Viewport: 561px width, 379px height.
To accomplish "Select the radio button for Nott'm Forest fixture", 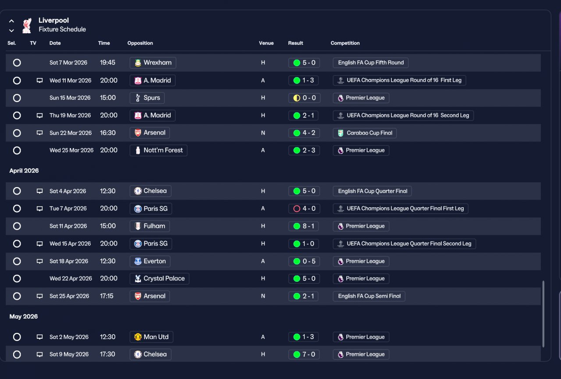I will pos(17,150).
